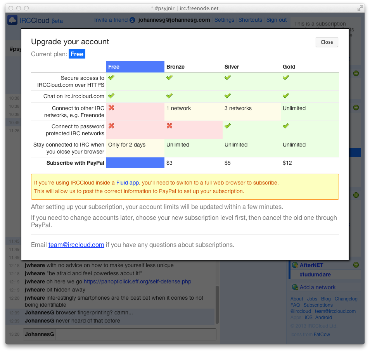Open the @irccloud footer link
This screenshot has height=352, width=370.
301,311
